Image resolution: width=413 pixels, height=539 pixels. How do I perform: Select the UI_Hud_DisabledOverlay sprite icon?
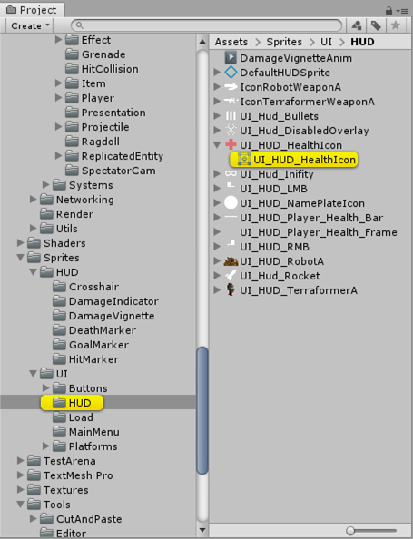click(x=231, y=131)
